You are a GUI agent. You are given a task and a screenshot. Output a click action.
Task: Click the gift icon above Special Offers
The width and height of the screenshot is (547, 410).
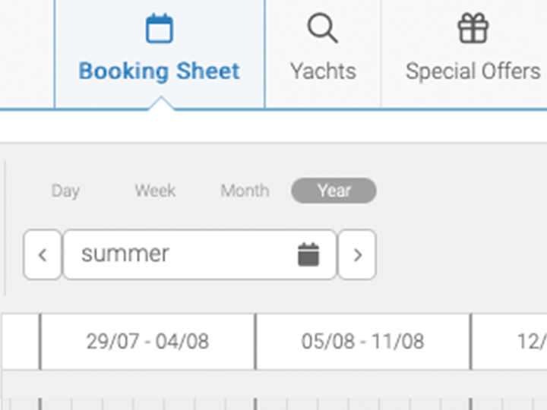pyautogui.click(x=473, y=29)
